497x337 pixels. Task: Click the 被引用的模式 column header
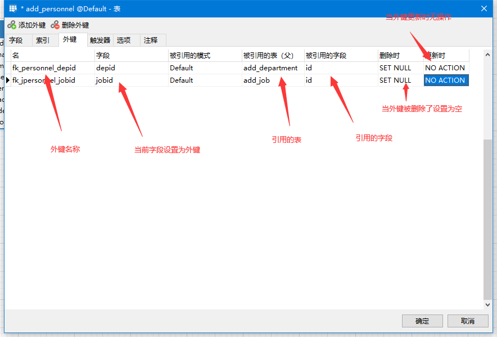point(190,56)
